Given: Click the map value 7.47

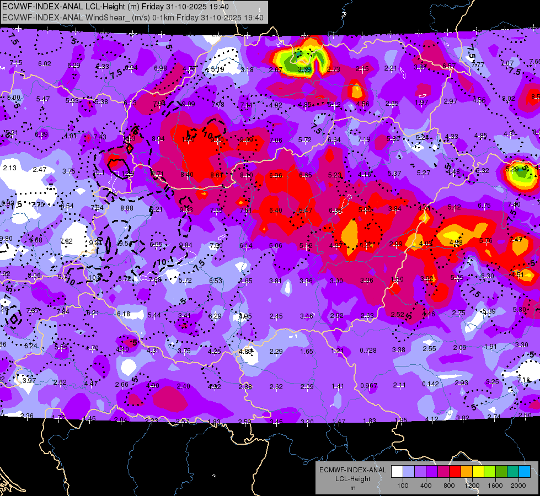Looking at the screenshot, I should 516,240.
